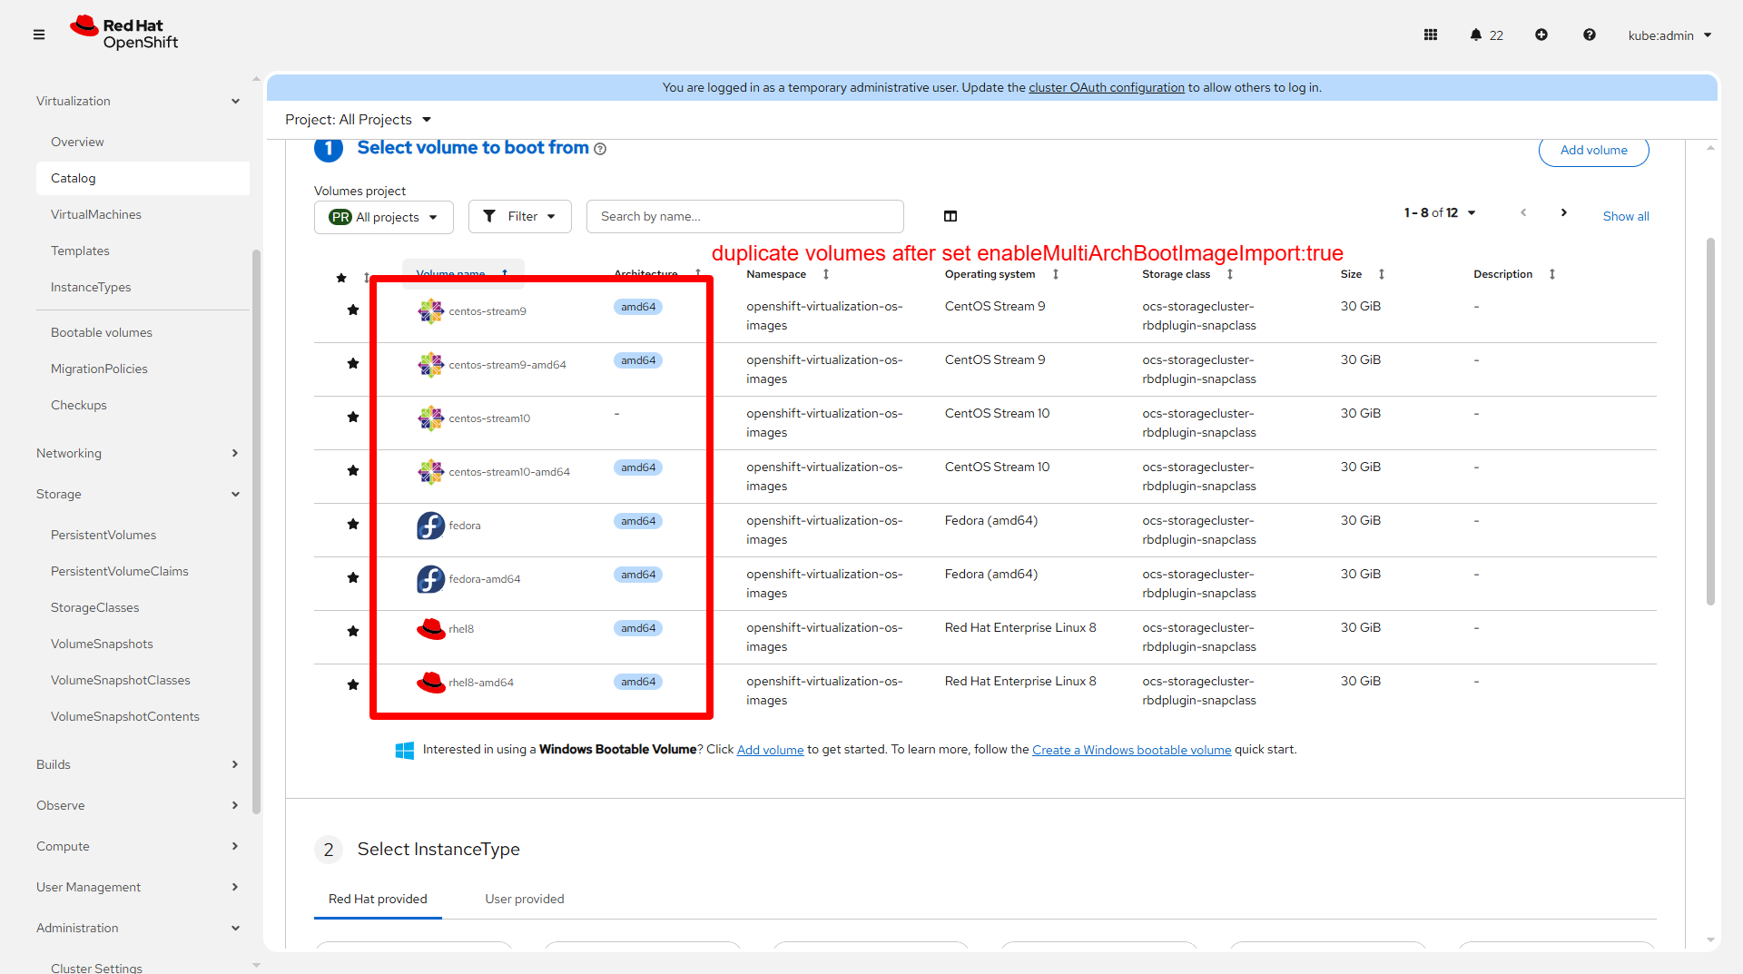The image size is (1743, 974).
Task: Toggle favorite star for rhel8
Action: pos(353,632)
